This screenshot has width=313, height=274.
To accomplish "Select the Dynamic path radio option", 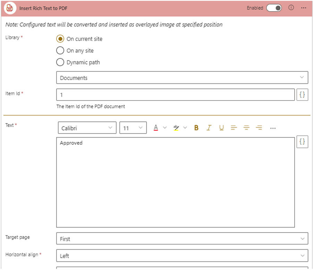I will (x=60, y=62).
